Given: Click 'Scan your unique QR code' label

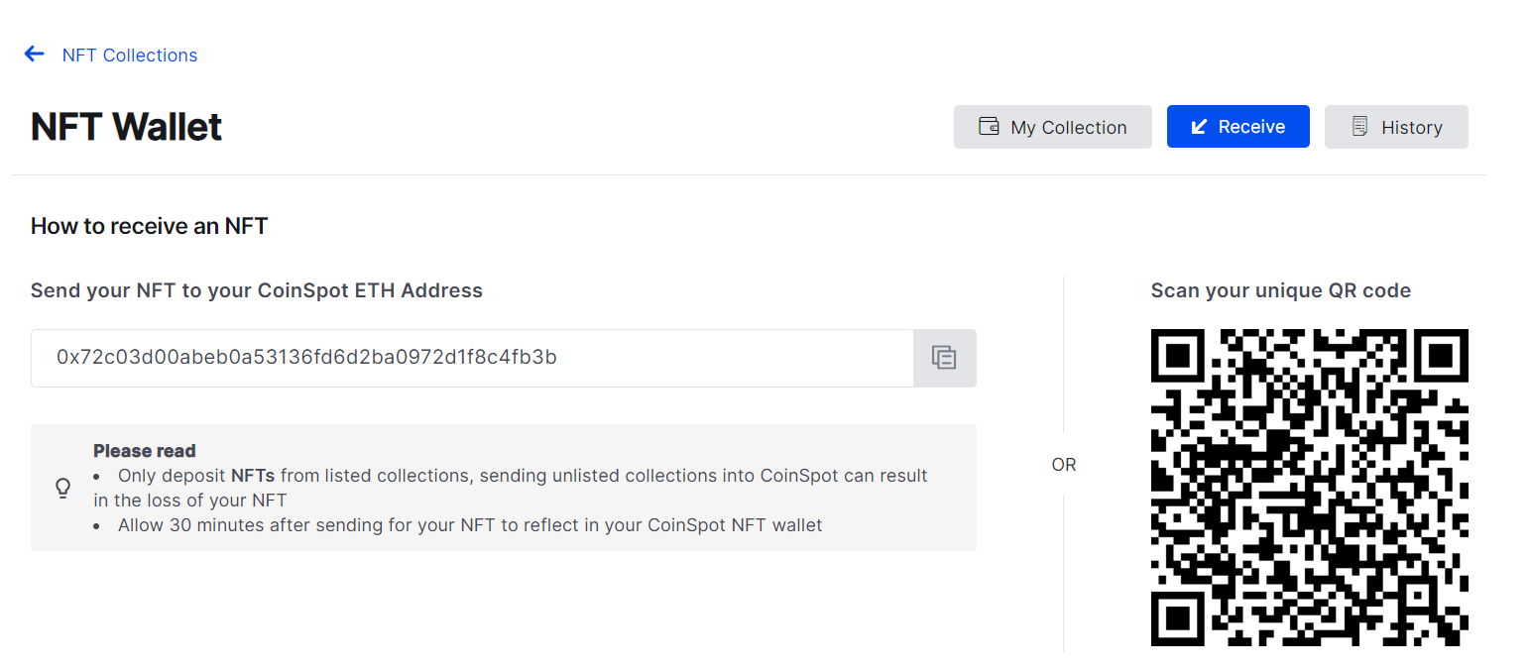Looking at the screenshot, I should [1281, 290].
